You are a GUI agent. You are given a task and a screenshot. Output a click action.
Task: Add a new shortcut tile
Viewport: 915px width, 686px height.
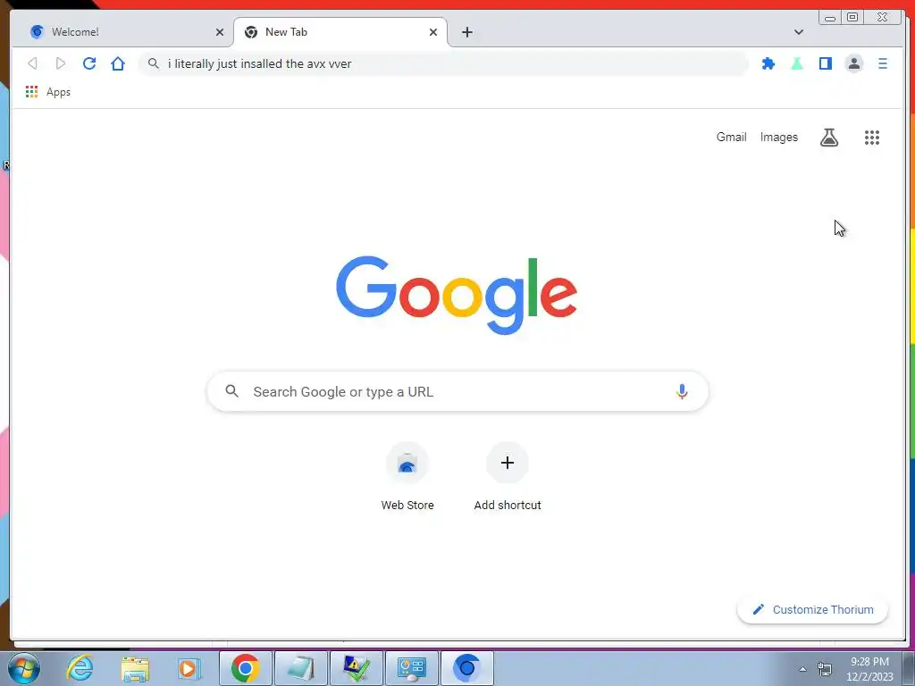(x=508, y=477)
